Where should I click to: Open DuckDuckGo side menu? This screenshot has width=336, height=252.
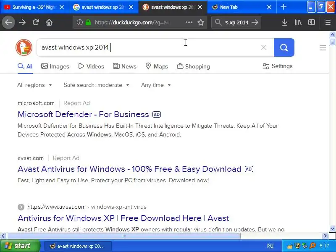[323, 48]
